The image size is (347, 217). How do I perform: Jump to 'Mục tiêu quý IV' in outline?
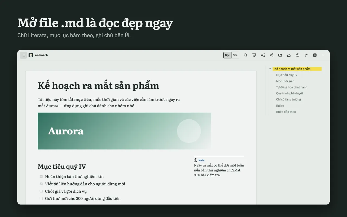[287, 75]
